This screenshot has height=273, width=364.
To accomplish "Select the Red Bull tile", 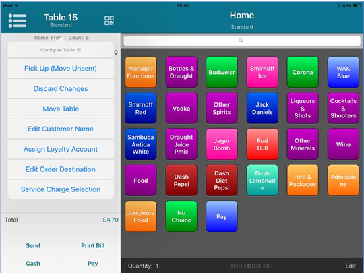I will [x=262, y=144].
